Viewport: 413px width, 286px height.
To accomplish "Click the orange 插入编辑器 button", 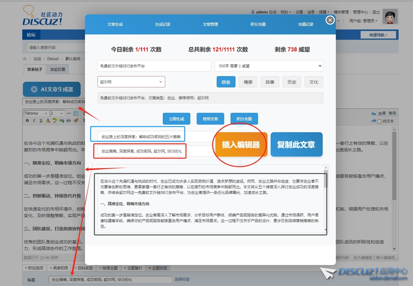I will [241, 145].
